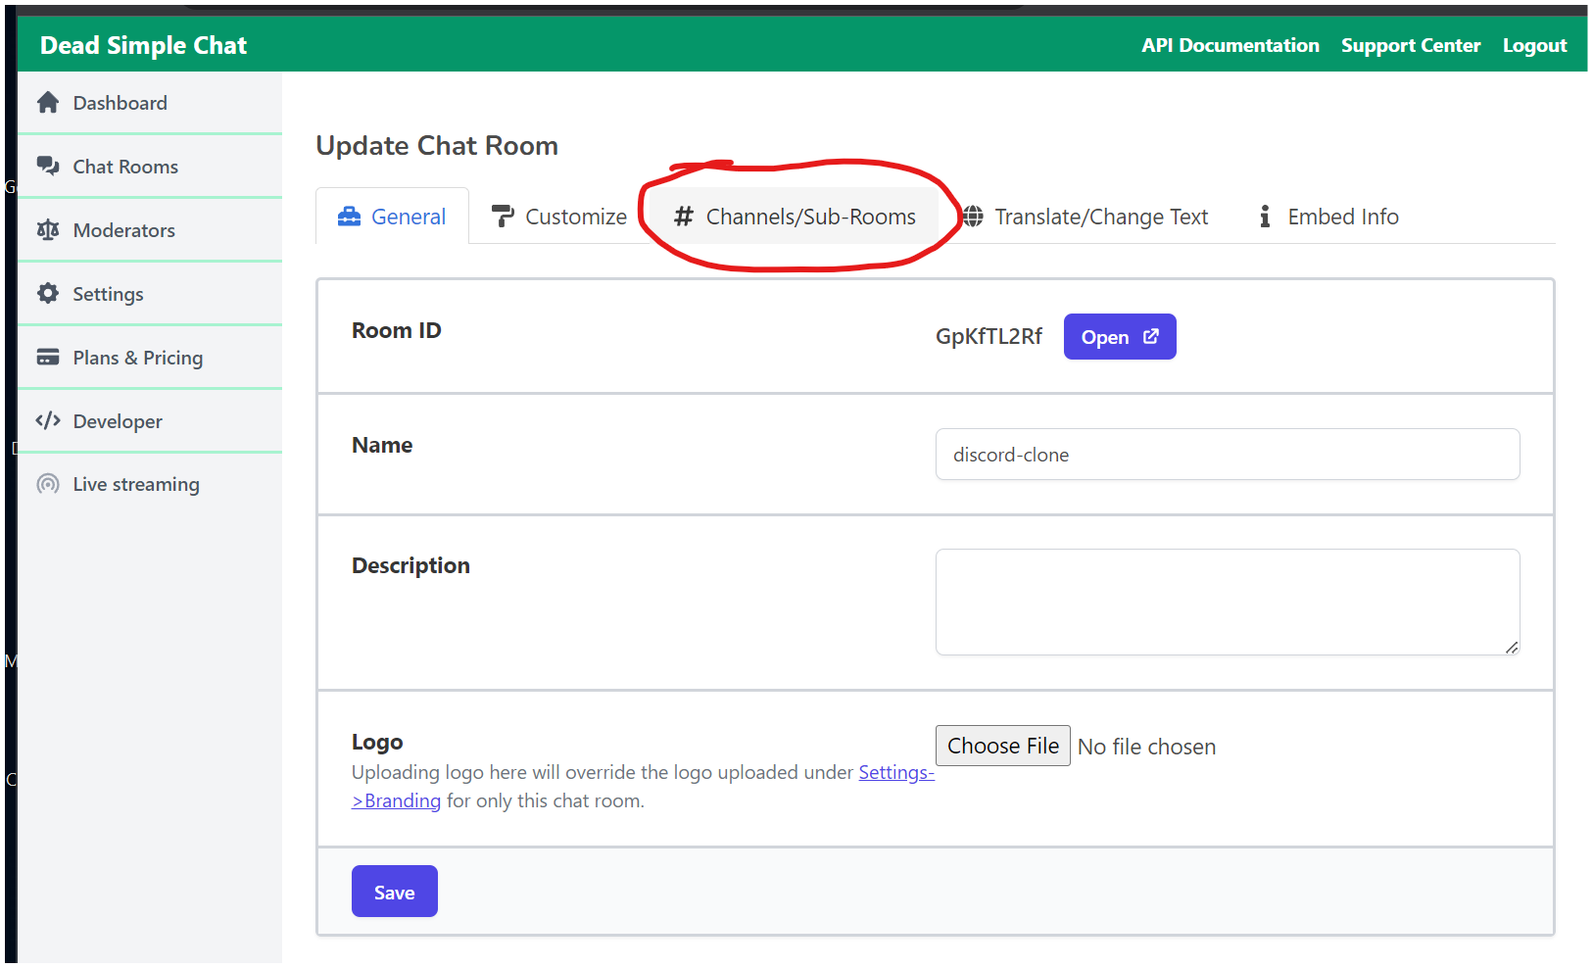Save the chat room changes
Viewport: 1592px width, 968px height.
pos(394,892)
